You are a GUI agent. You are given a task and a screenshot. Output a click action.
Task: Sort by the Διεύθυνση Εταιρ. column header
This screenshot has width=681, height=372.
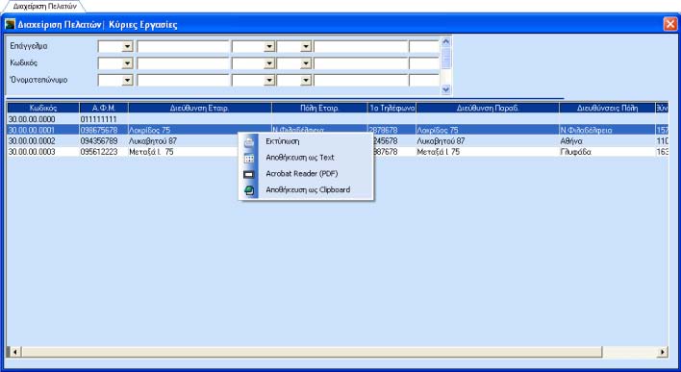200,108
